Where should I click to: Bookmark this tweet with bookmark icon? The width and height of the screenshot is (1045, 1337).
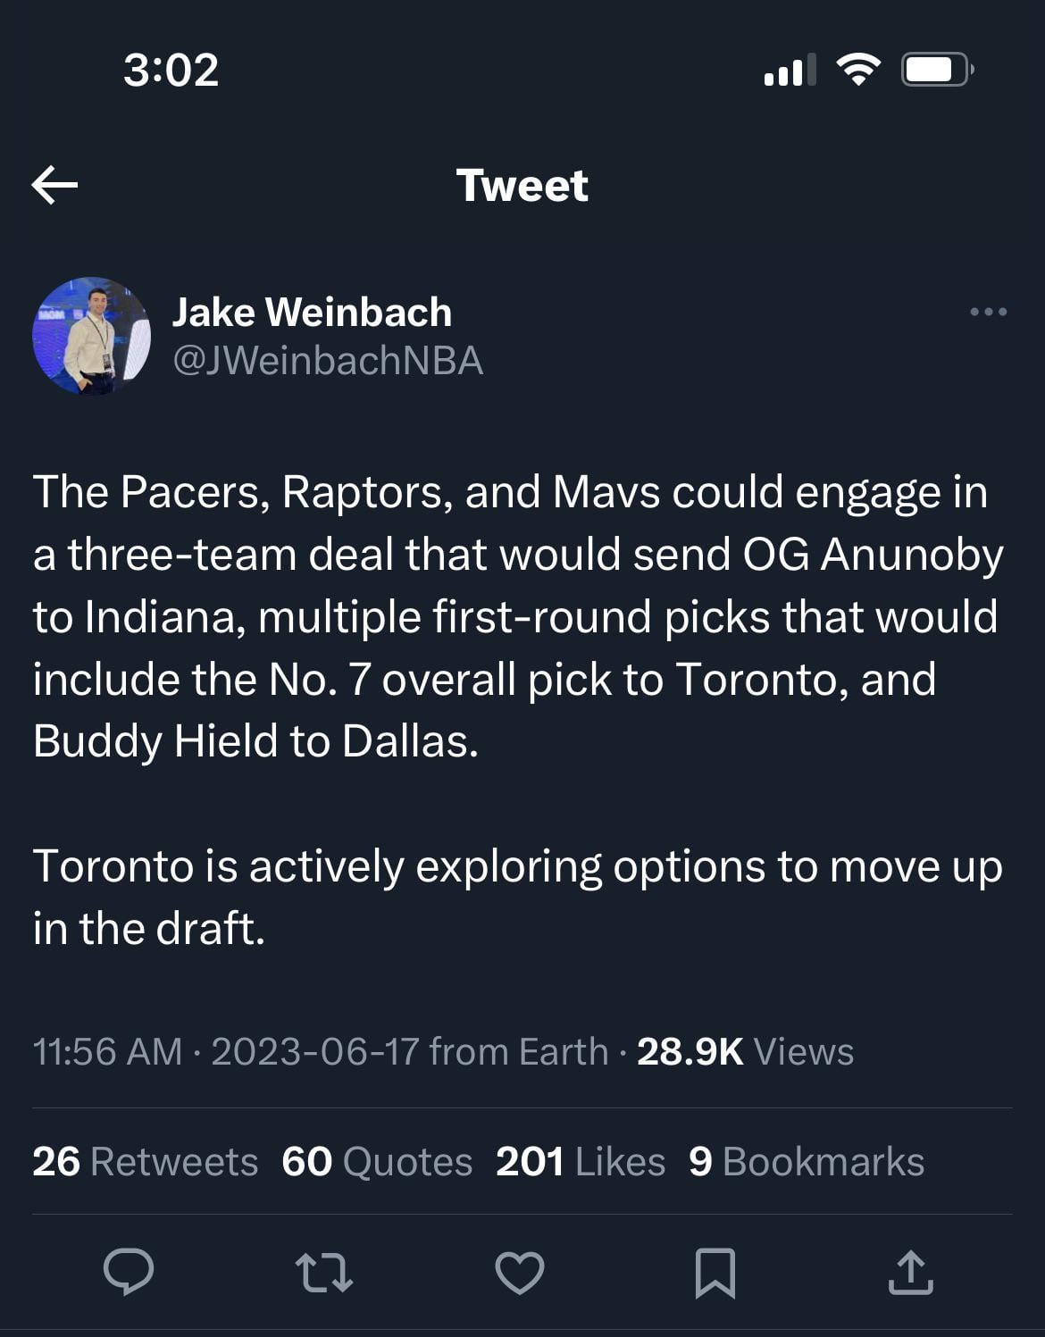pos(715,1272)
